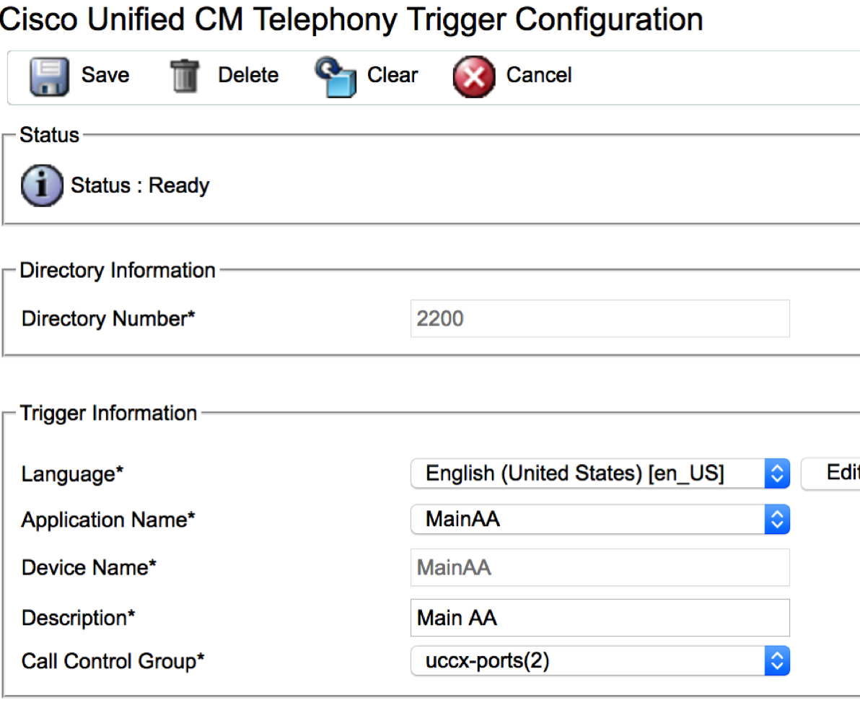Click the Status information icon
The width and height of the screenshot is (860, 726).
(x=42, y=185)
